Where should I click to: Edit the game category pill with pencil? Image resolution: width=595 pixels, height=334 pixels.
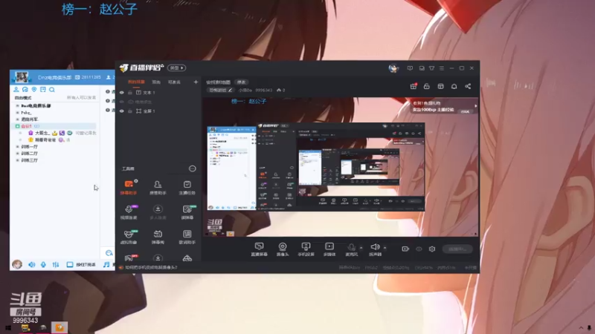(x=221, y=90)
